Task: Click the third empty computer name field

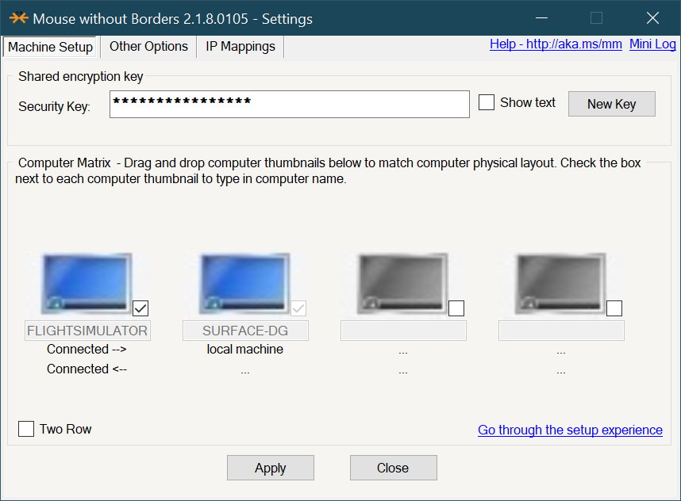Action: [x=403, y=331]
